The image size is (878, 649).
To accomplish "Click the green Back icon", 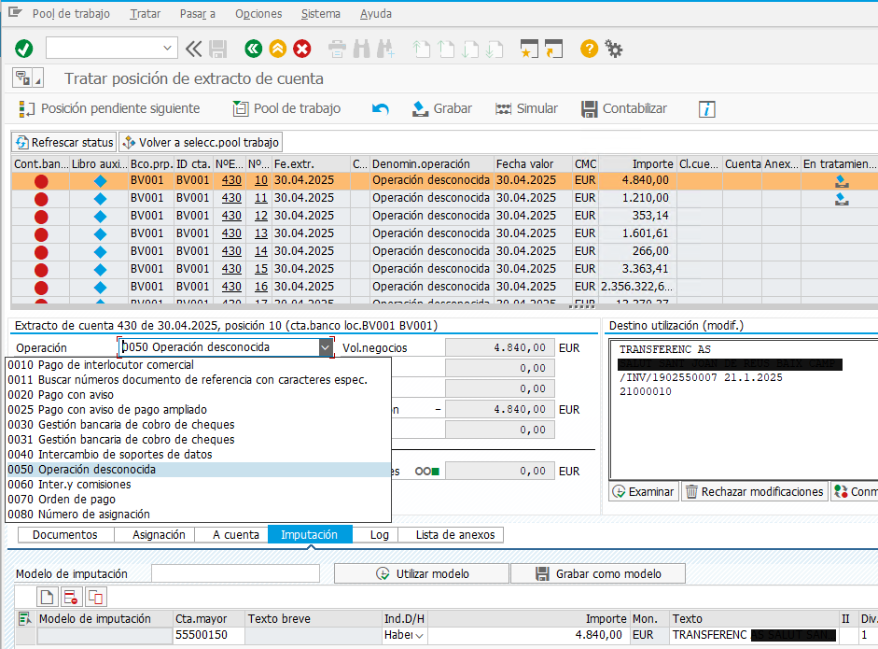I will click(254, 49).
